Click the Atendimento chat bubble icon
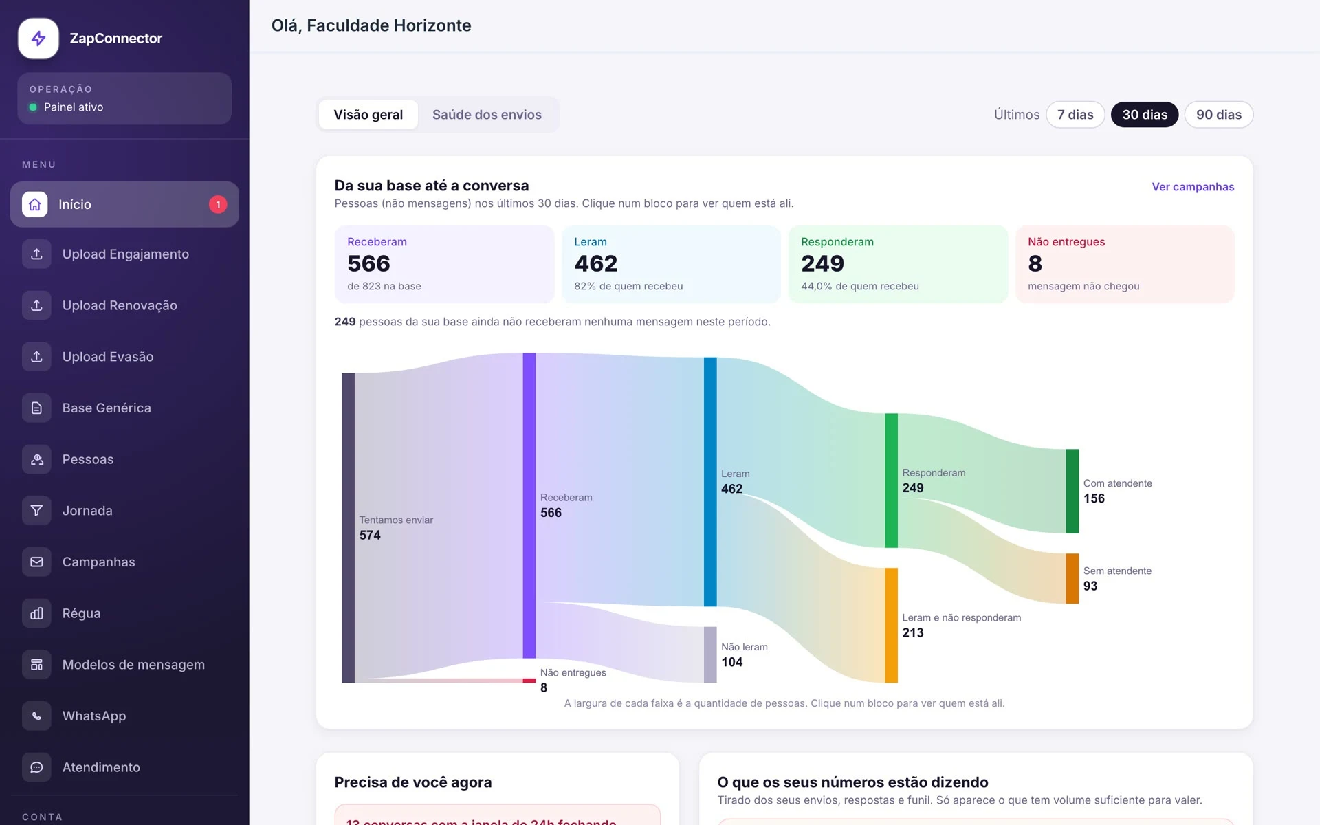The width and height of the screenshot is (1320, 825). [x=36, y=767]
